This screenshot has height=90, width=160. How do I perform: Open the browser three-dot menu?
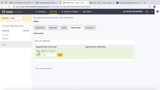(158, 7)
